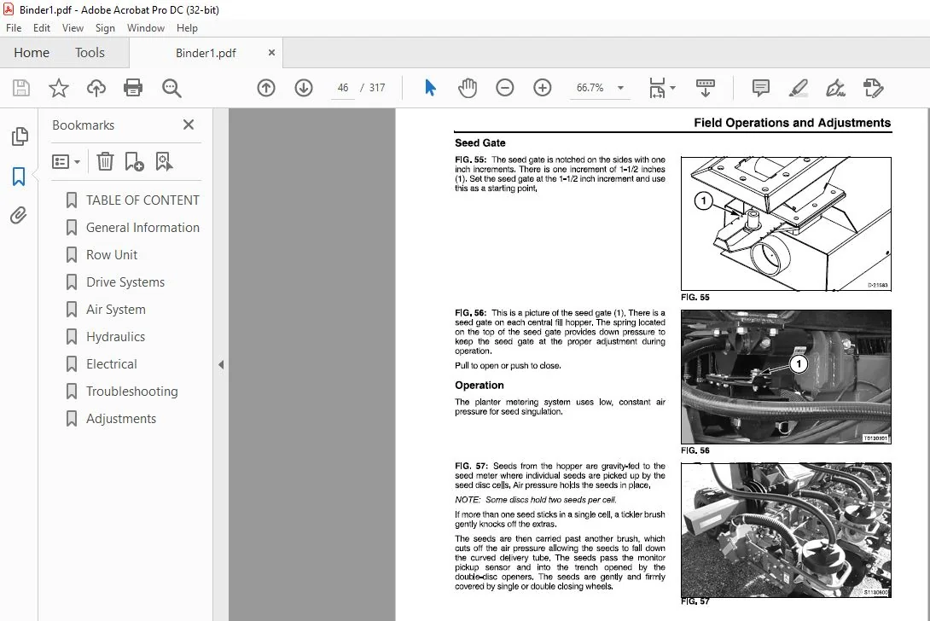930x621 pixels.
Task: Open the File menu
Action: 14,28
